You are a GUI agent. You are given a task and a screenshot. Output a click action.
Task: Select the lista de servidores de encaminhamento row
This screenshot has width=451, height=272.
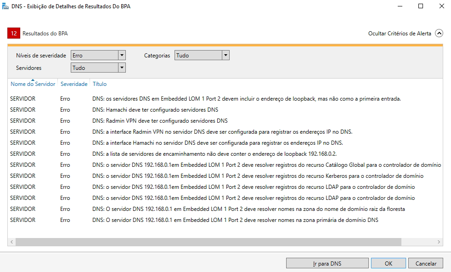[x=225, y=154]
